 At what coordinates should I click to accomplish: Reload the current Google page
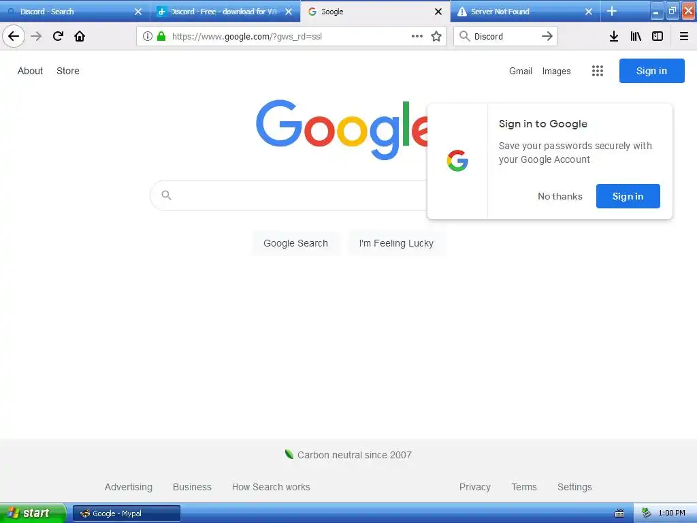click(58, 36)
